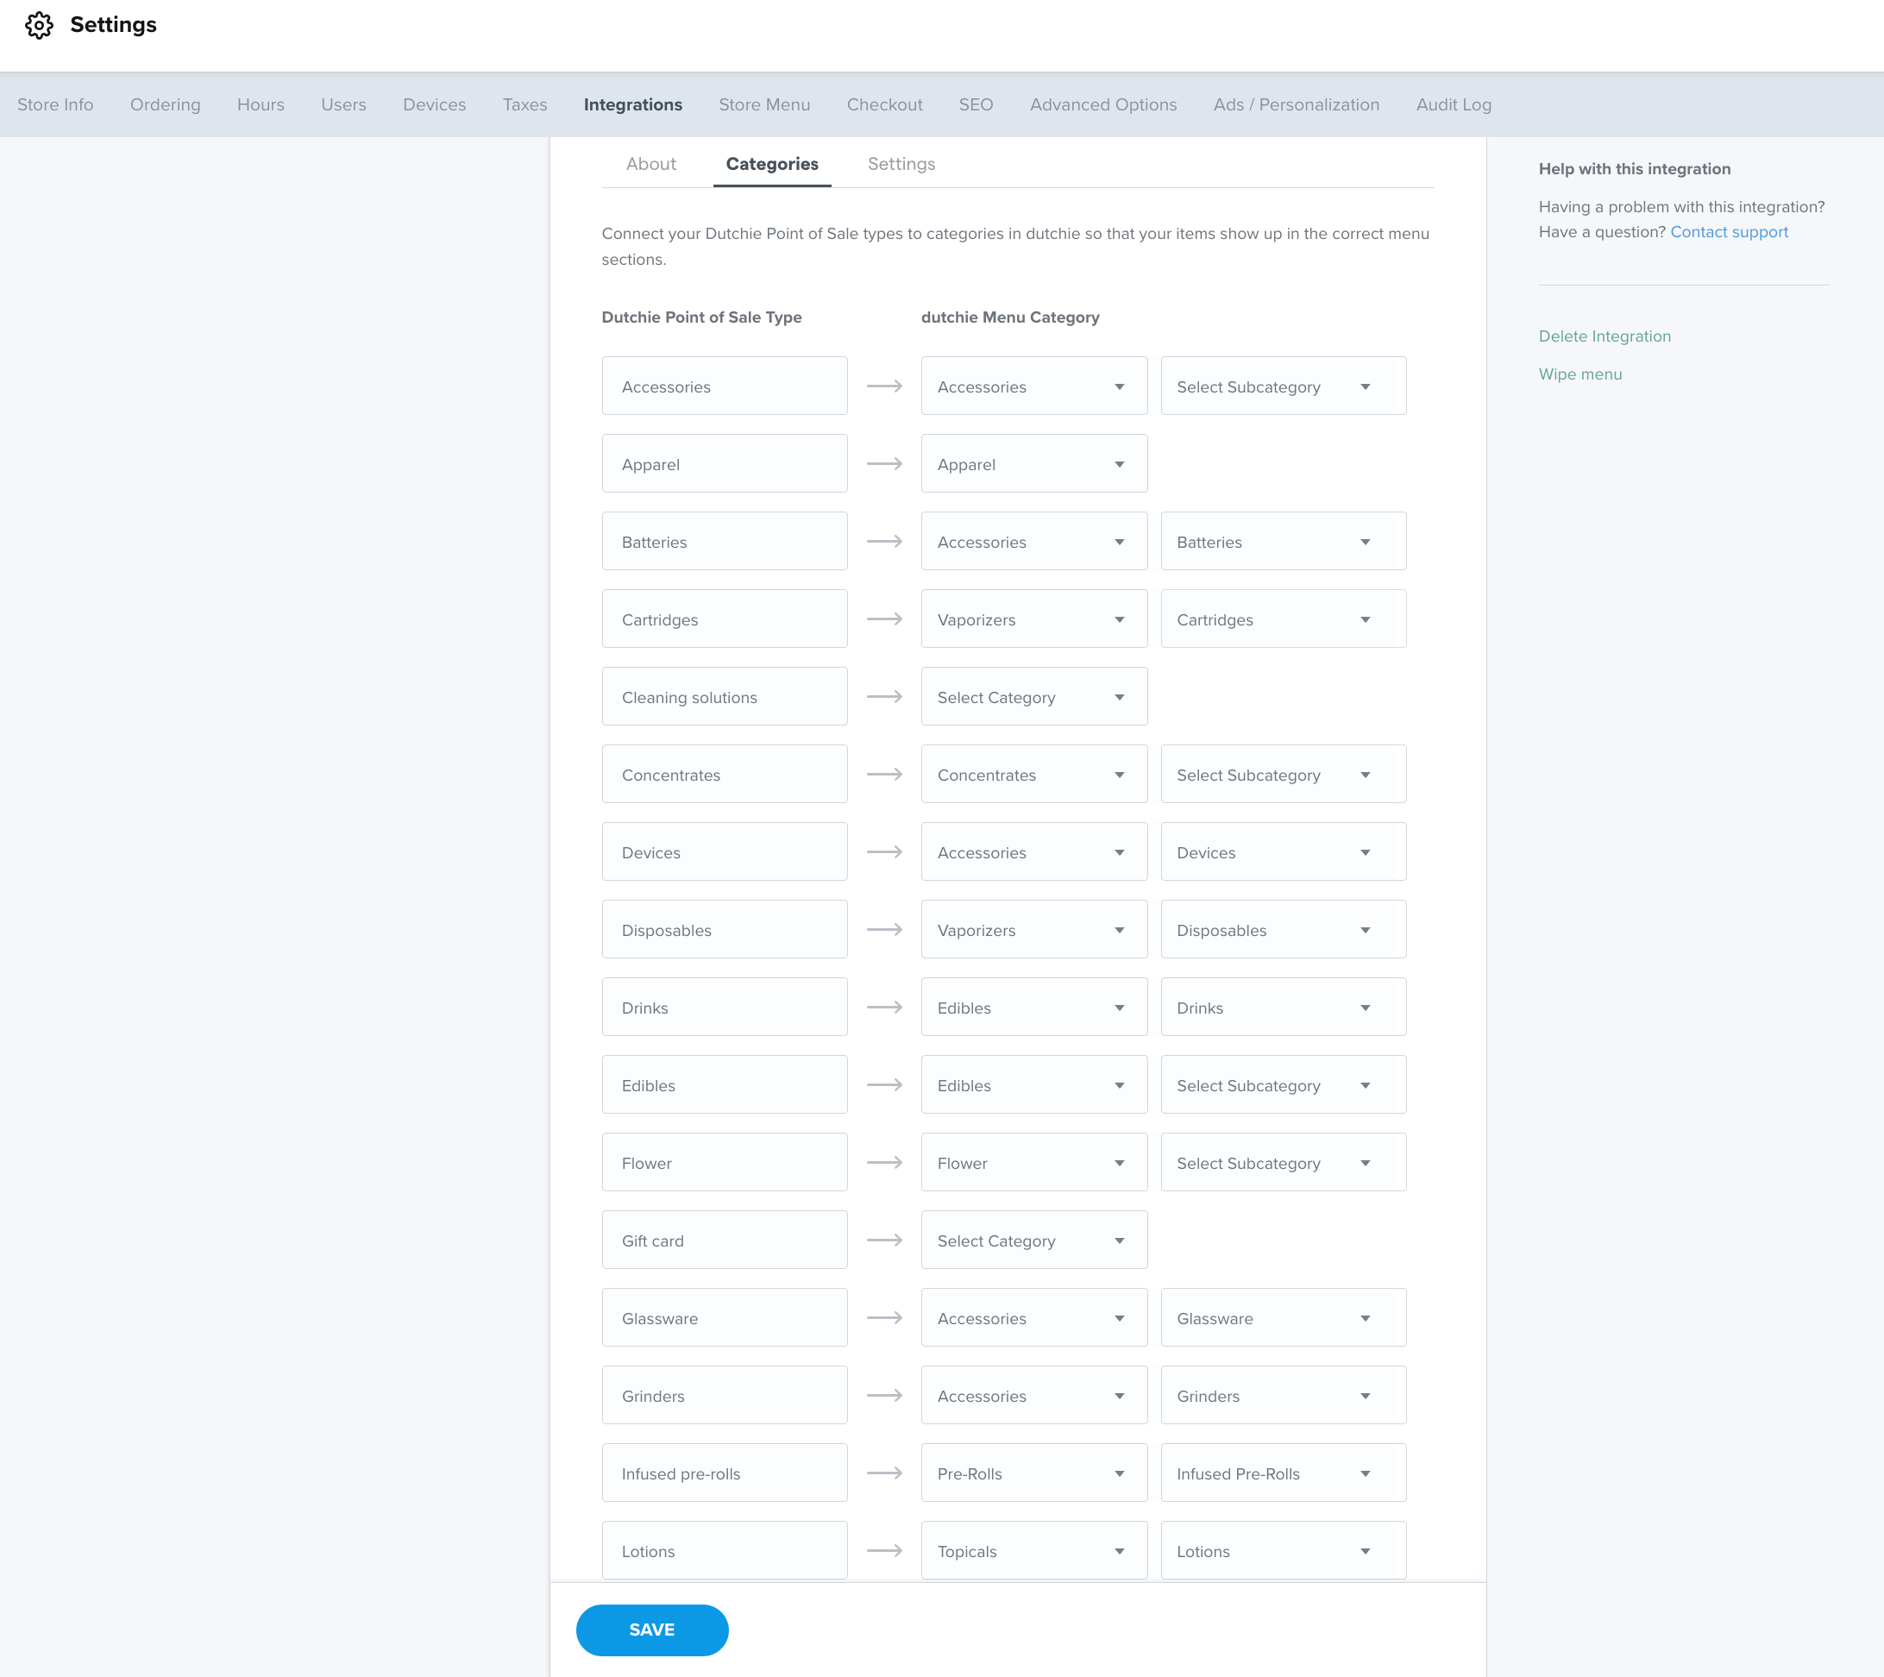Click the SAVE button
Image resolution: width=1884 pixels, height=1677 pixels.
pos(651,1630)
